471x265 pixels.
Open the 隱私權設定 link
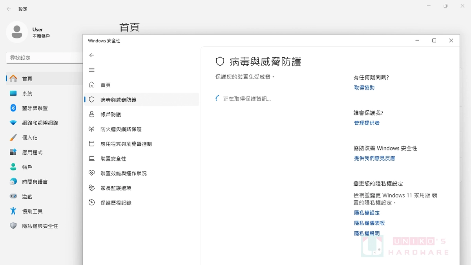click(367, 213)
